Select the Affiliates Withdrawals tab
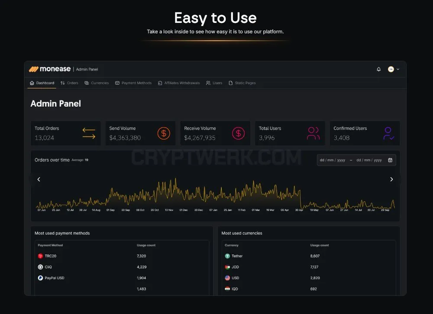This screenshot has width=433, height=314. pyautogui.click(x=179, y=83)
